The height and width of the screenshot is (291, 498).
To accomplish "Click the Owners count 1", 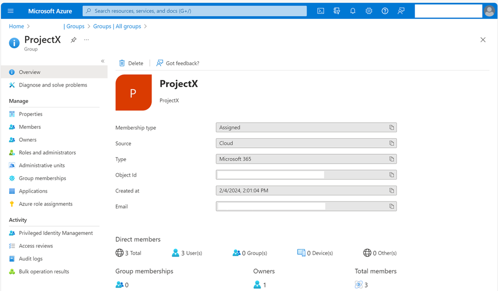I will pyautogui.click(x=260, y=285).
